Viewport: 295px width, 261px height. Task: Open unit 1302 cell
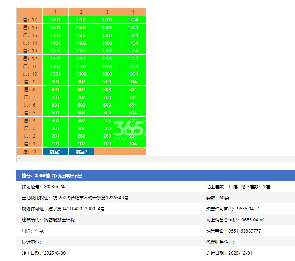[81, 51]
